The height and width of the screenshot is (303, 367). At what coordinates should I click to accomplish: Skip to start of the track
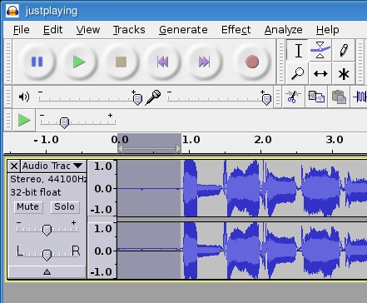pyautogui.click(x=162, y=62)
